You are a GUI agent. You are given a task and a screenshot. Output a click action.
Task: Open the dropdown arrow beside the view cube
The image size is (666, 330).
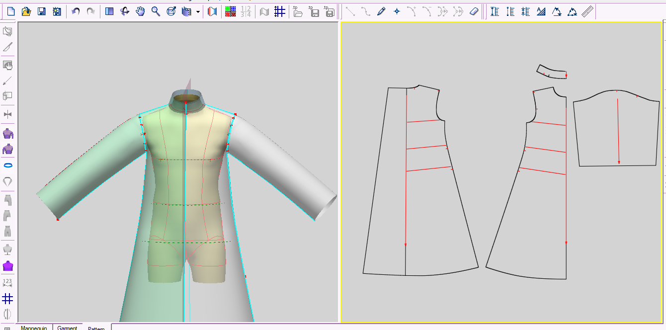(198, 12)
